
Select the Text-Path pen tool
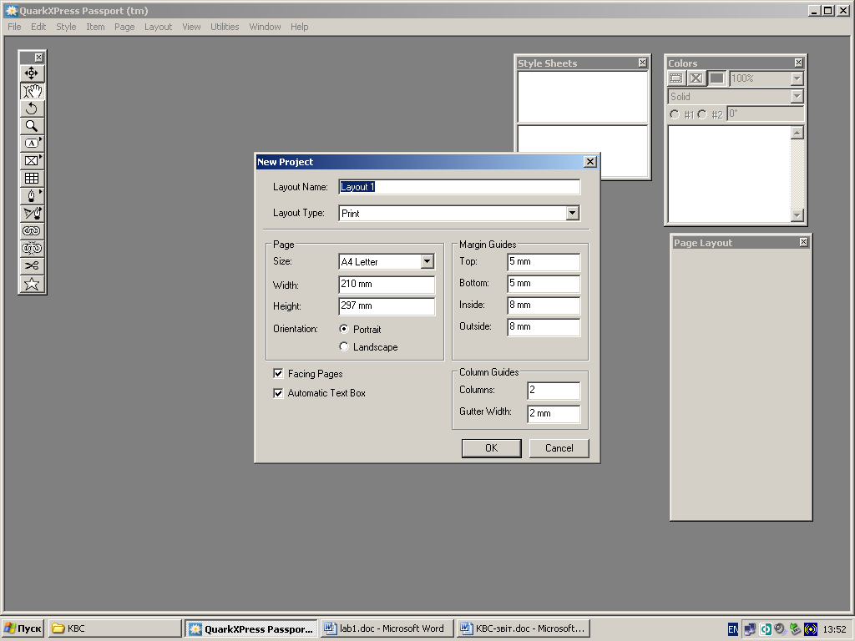(32, 213)
